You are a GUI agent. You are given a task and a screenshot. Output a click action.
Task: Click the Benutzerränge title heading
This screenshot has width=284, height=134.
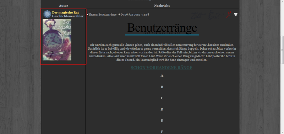[x=162, y=28]
